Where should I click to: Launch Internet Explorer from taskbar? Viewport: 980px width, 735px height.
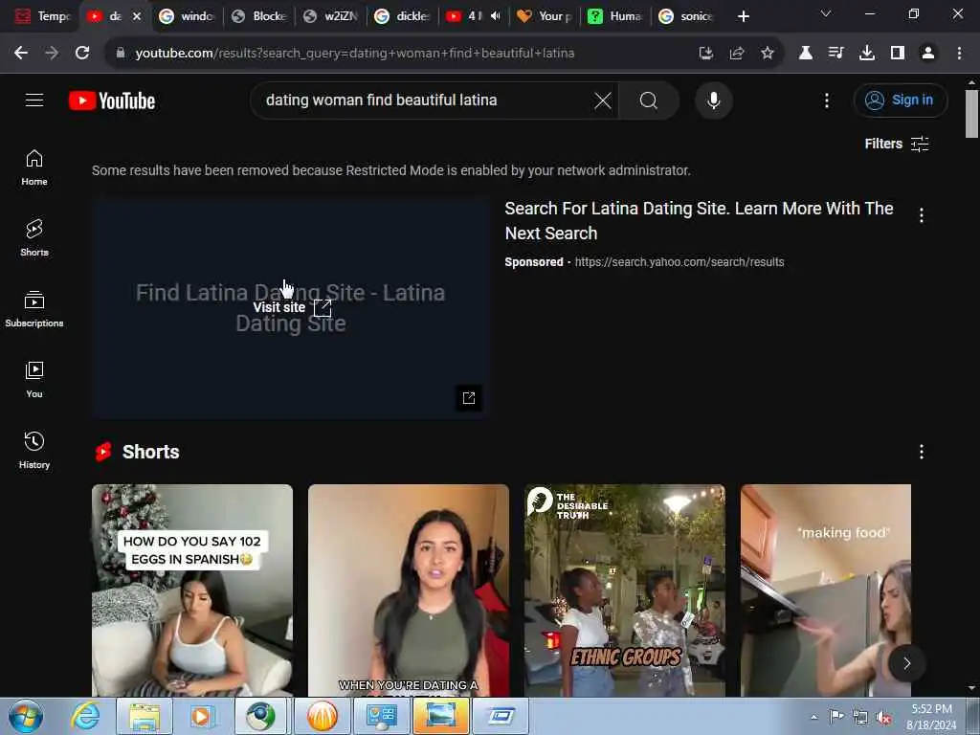pyautogui.click(x=85, y=716)
